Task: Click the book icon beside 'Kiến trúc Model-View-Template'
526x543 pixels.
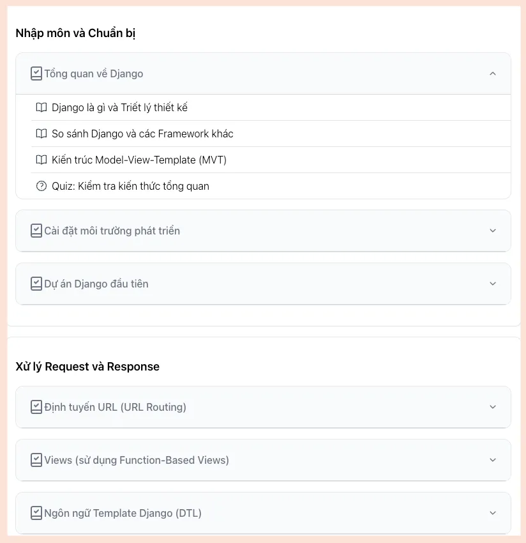Action: coord(41,160)
